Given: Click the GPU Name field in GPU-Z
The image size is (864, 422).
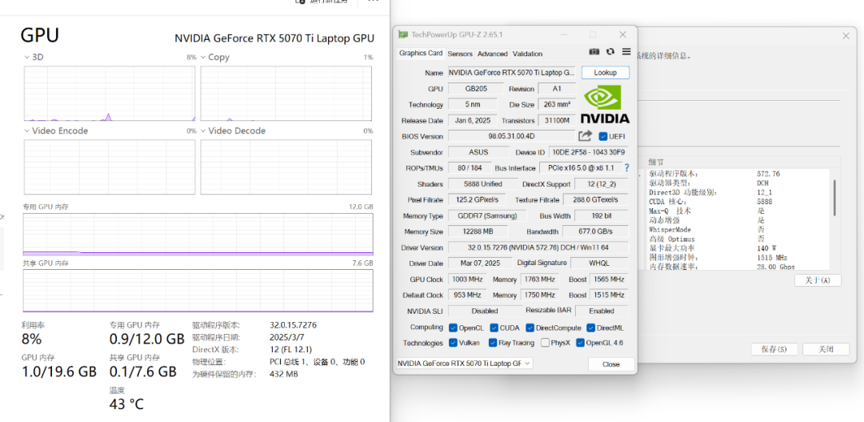Looking at the screenshot, I should pos(512,73).
